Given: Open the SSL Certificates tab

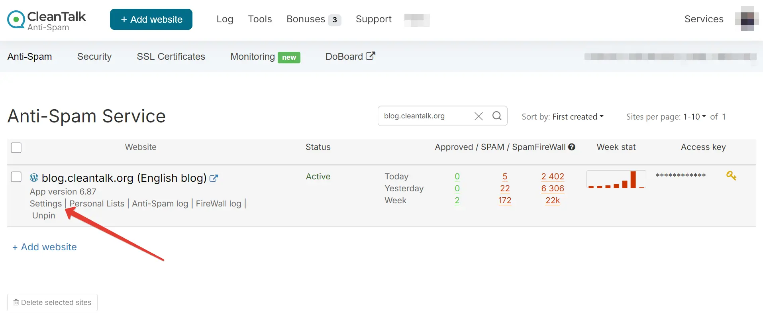Looking at the screenshot, I should click(x=171, y=57).
